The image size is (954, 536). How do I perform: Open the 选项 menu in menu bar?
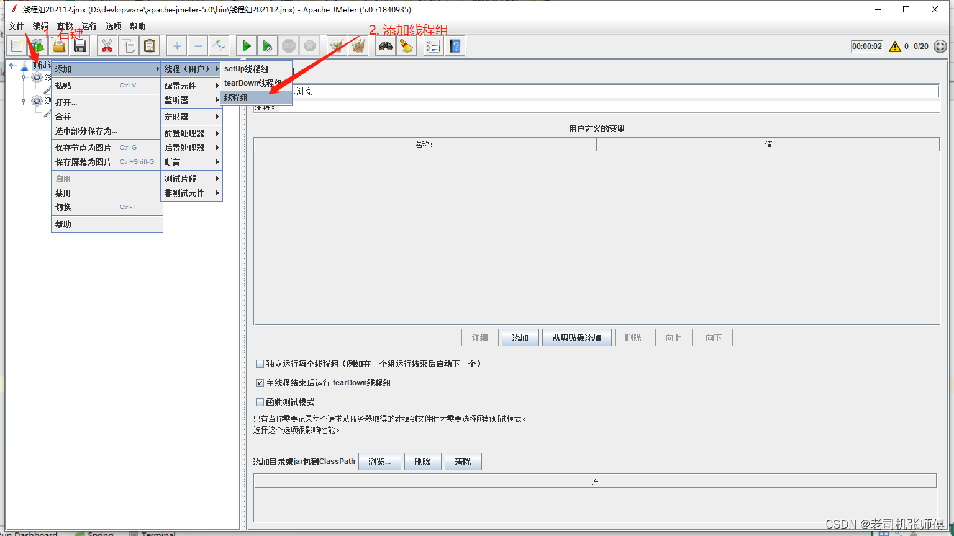tap(114, 26)
